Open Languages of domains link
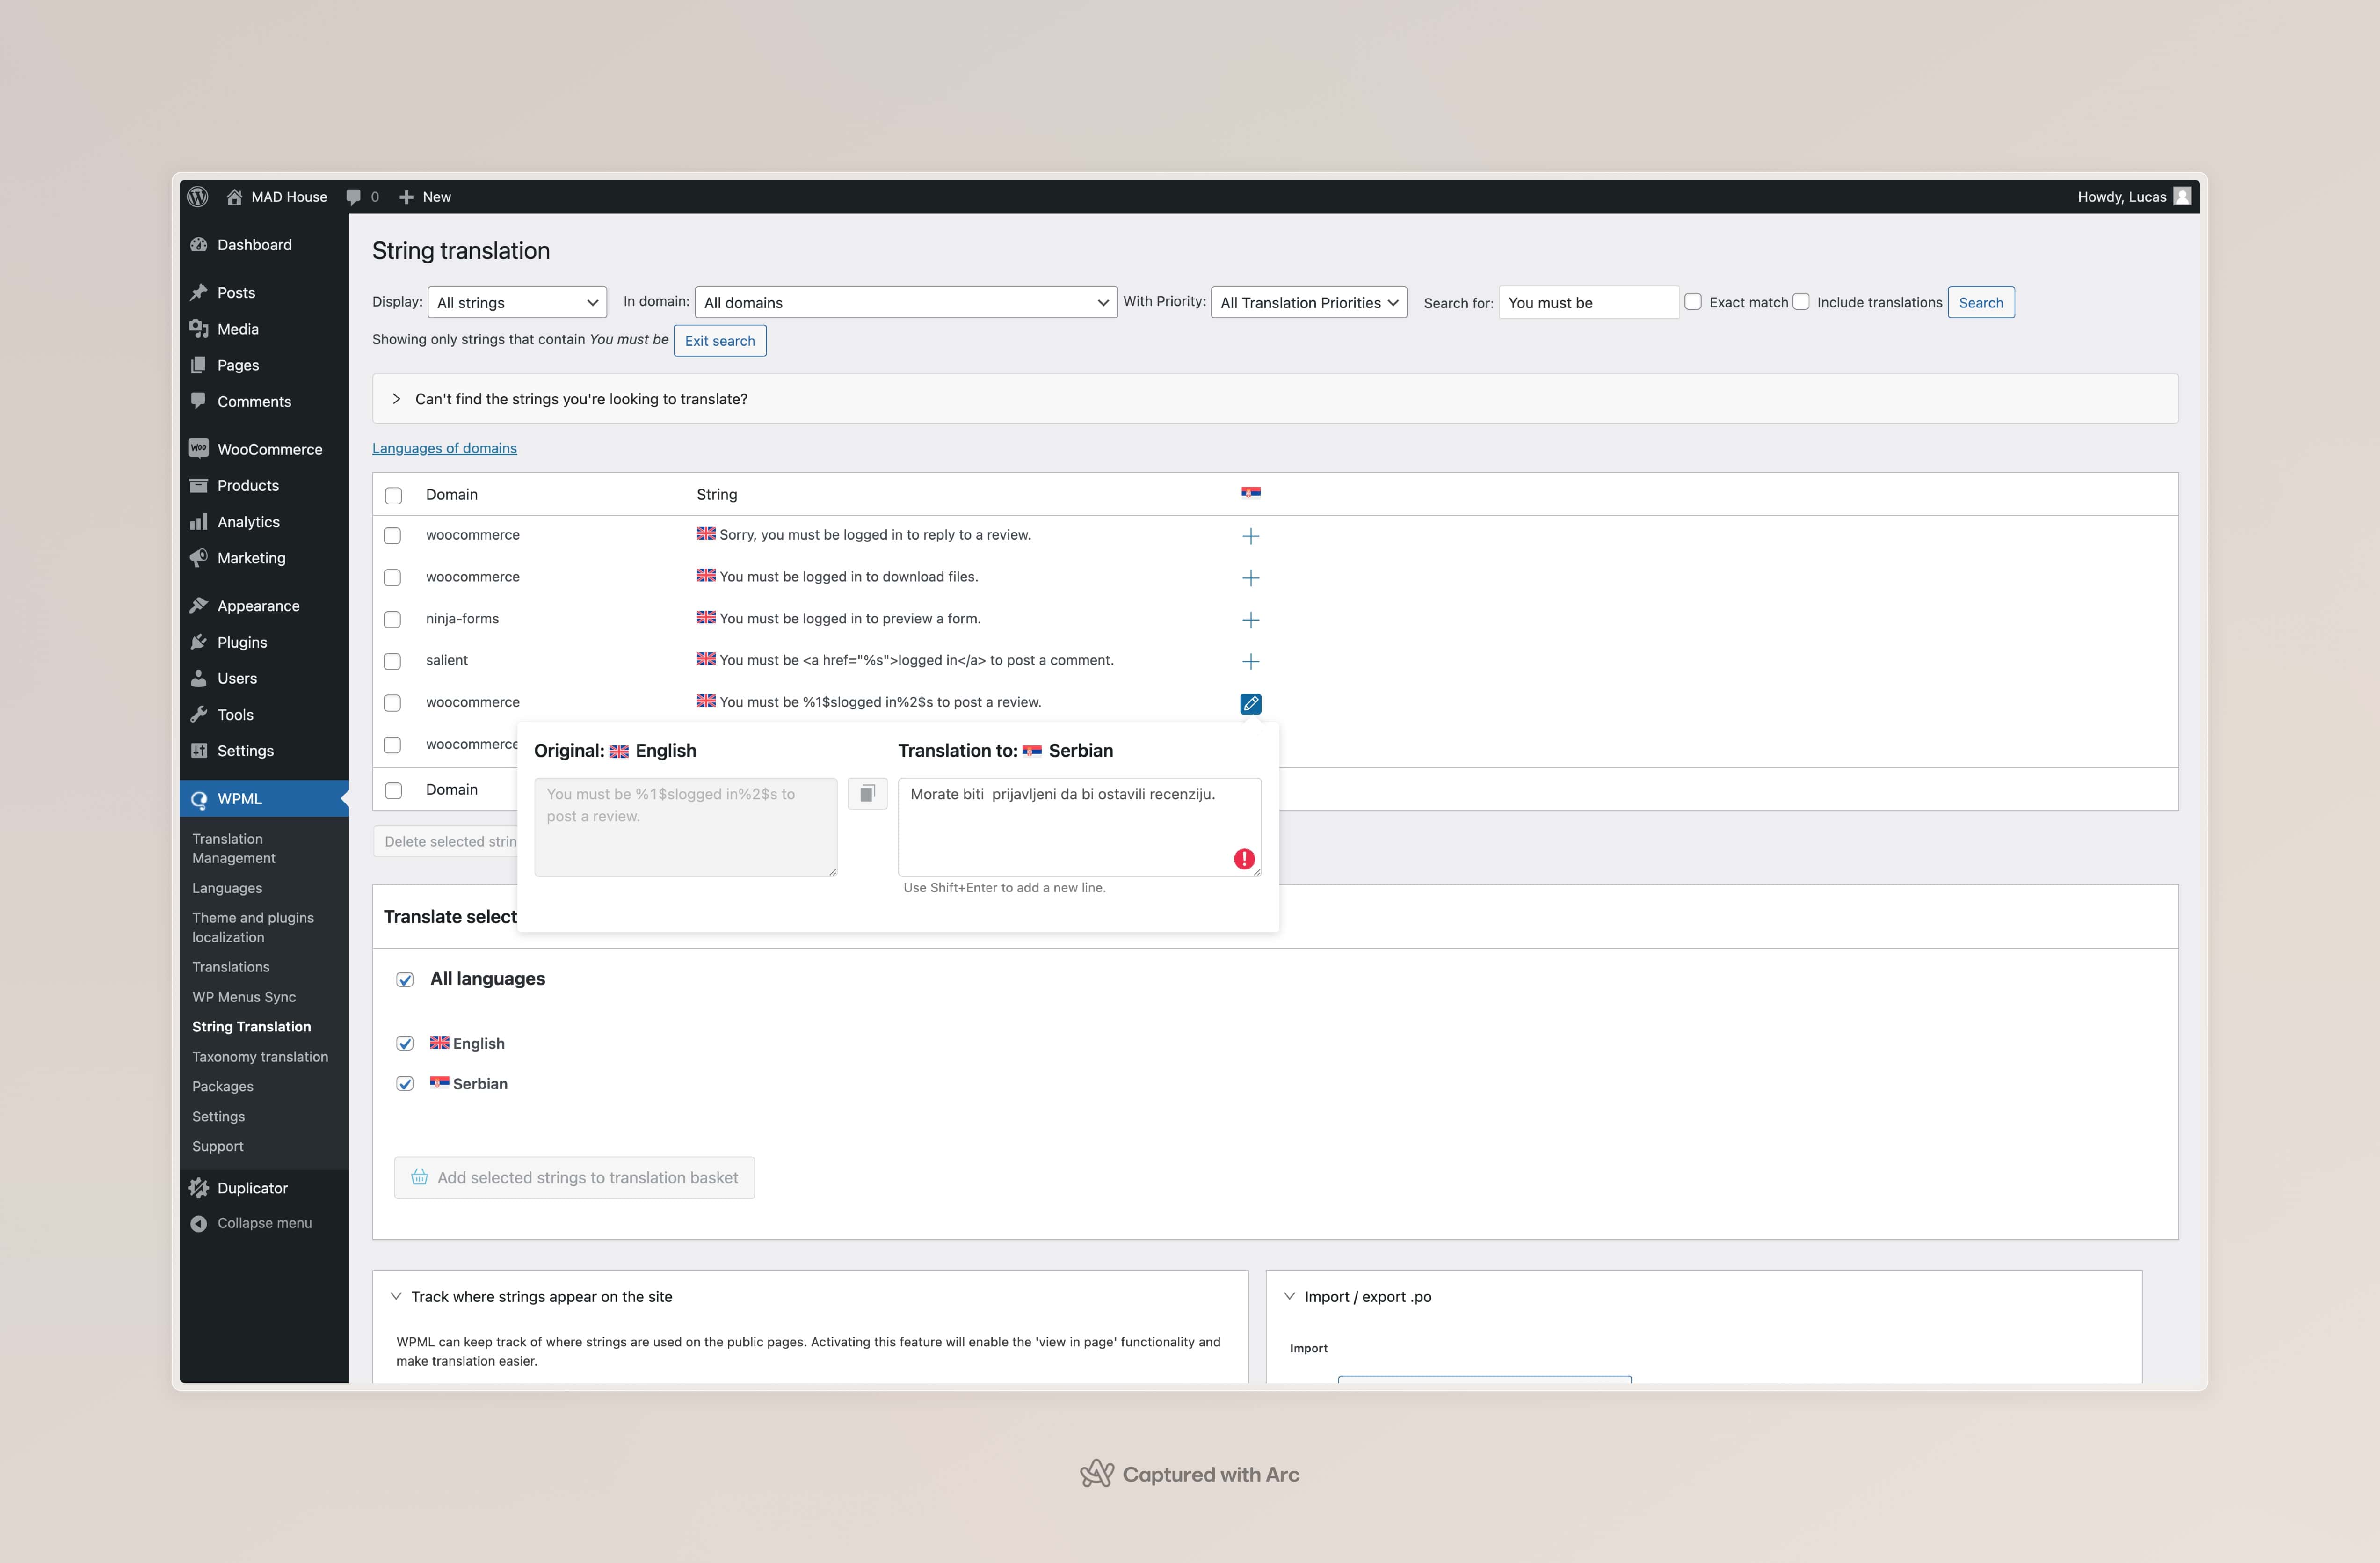Screen dimensions: 2380x1563 [444, 448]
